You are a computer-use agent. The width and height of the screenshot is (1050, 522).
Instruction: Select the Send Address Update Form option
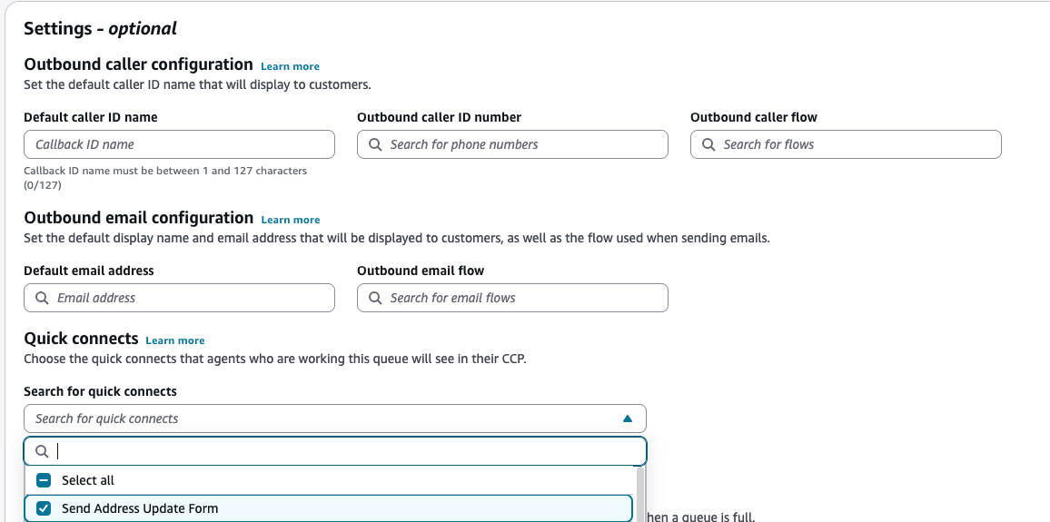click(140, 508)
